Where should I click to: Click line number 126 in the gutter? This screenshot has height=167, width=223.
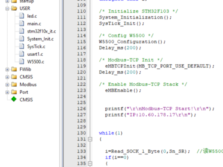click(81, 109)
